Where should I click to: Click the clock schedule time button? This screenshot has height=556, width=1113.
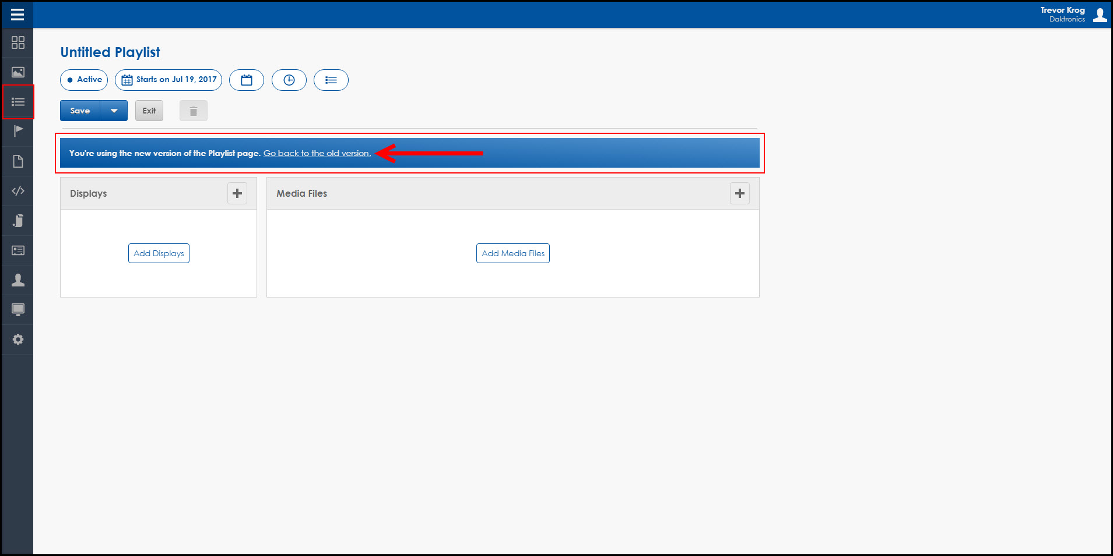coord(289,80)
